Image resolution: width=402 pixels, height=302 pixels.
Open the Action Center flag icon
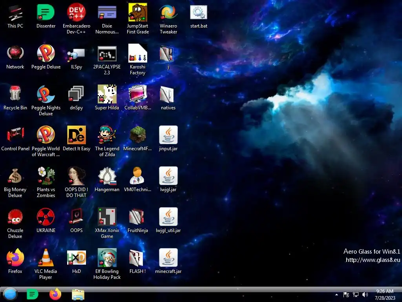(346, 295)
